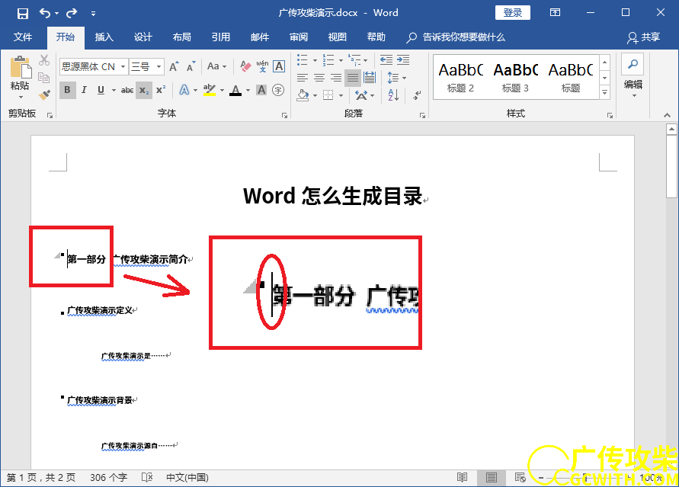Open the font dialog launcher (字体)
Viewport: 679px width, 487px height.
point(284,116)
